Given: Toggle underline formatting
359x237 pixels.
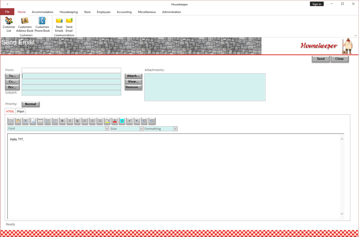Looking at the screenshot, I should [77, 121].
